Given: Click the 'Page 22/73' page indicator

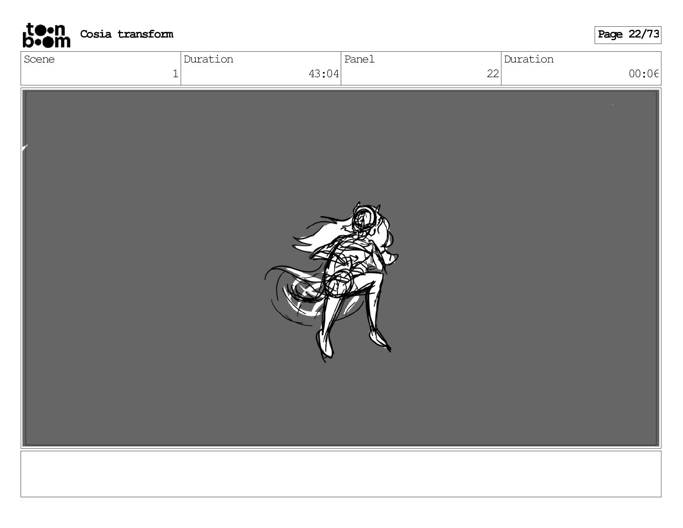Looking at the screenshot, I should click(628, 35).
